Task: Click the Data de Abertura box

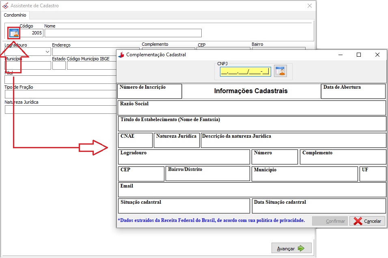Action: [x=354, y=92]
